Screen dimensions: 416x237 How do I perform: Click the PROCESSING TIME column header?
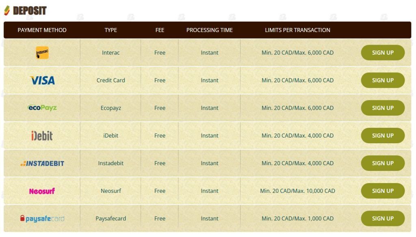pos(209,30)
